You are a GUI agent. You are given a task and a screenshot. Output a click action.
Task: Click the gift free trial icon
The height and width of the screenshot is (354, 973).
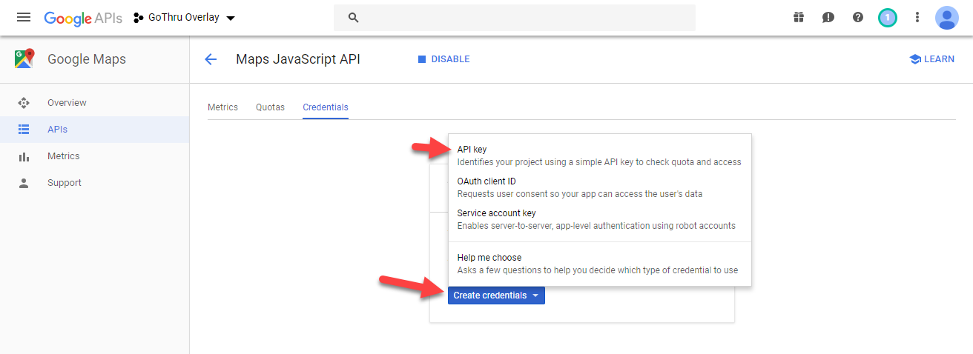click(x=799, y=17)
